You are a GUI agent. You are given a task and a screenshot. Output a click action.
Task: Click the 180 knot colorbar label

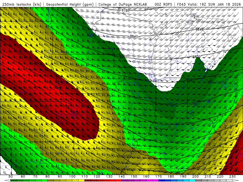[171, 177]
